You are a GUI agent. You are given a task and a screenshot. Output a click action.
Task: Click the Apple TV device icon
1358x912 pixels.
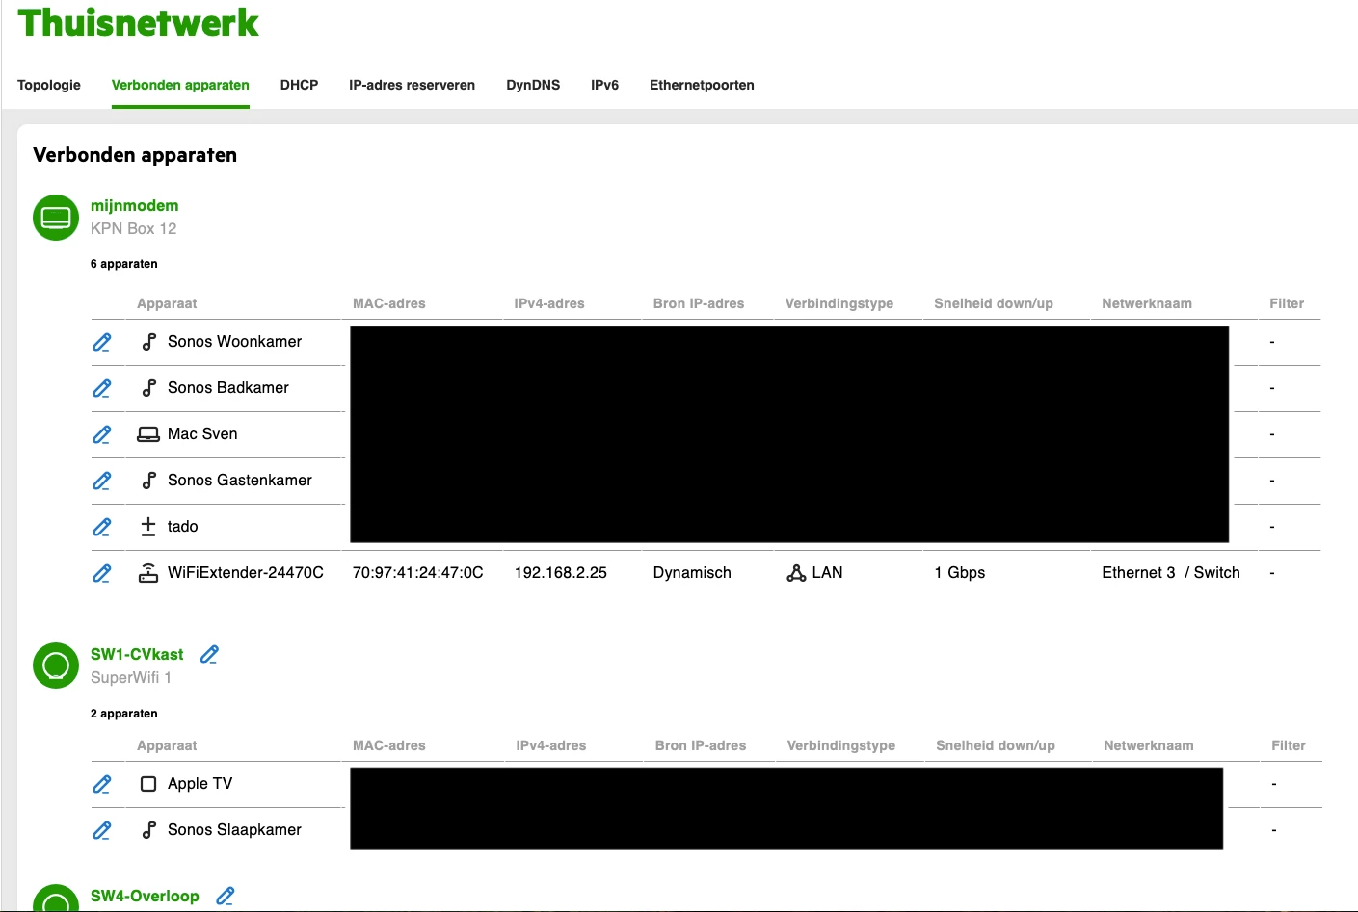click(x=148, y=784)
